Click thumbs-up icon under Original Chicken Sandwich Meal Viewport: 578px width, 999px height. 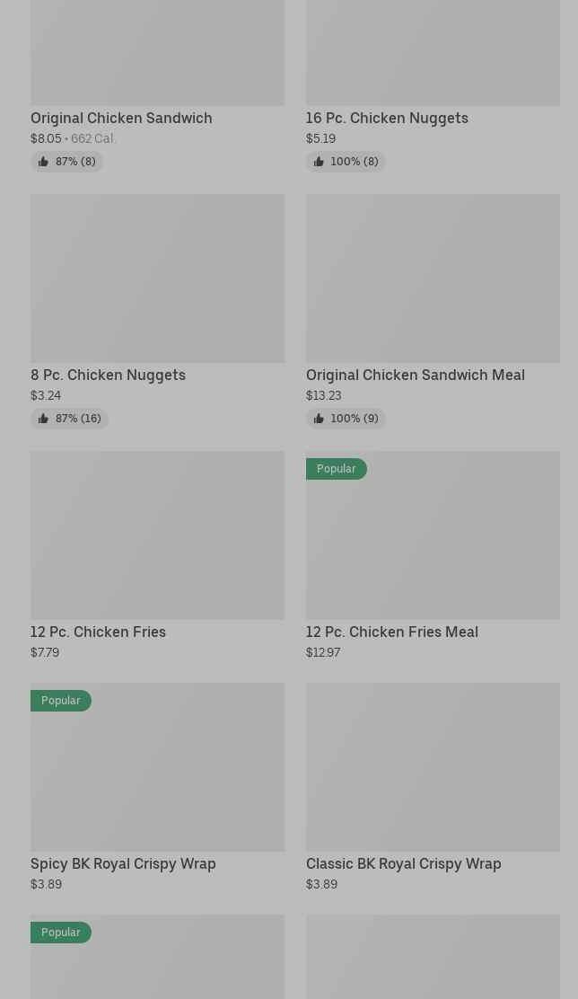(x=319, y=419)
